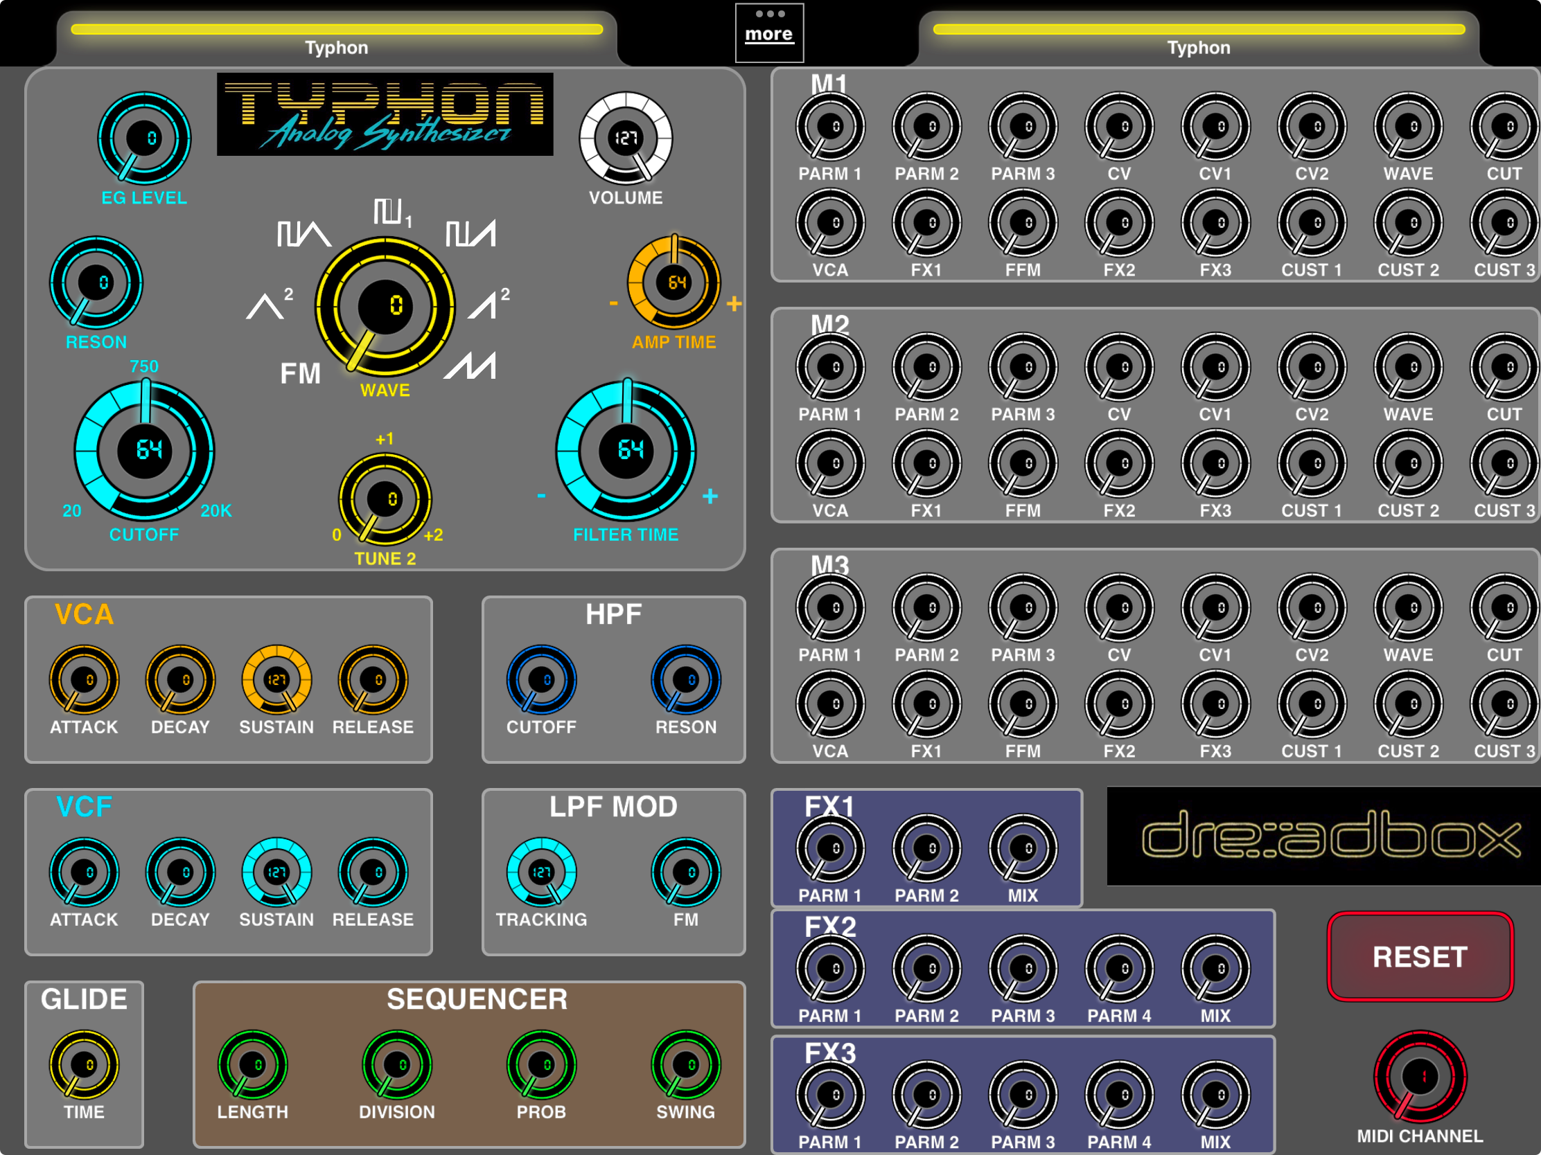Click the HPF RESON blue knob

pos(686,679)
